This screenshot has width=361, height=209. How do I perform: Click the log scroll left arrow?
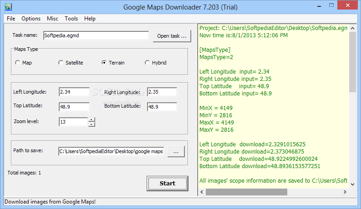click(x=202, y=192)
